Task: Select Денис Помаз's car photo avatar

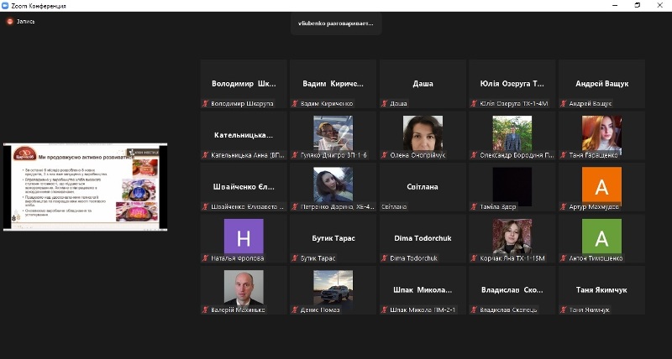Action: coord(333,289)
